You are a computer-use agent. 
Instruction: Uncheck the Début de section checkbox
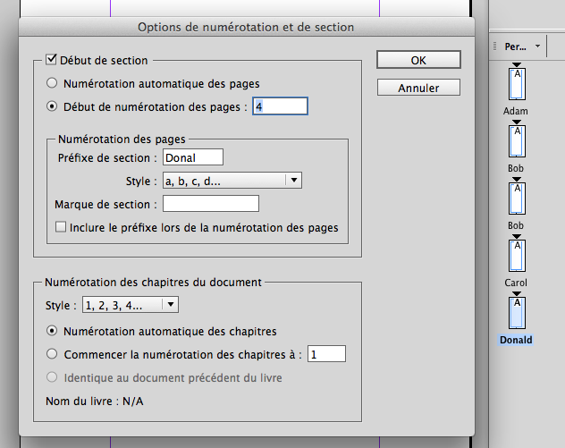[51, 61]
